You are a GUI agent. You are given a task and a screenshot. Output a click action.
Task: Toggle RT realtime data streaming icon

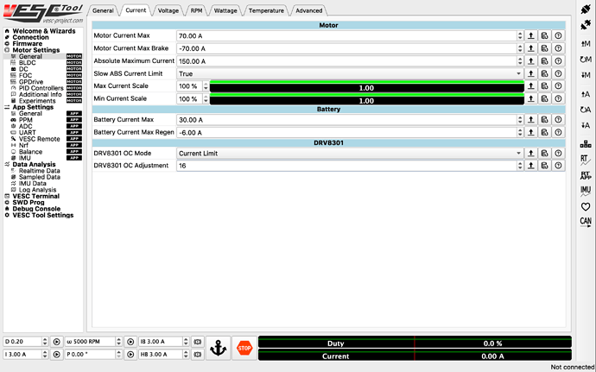(x=586, y=160)
